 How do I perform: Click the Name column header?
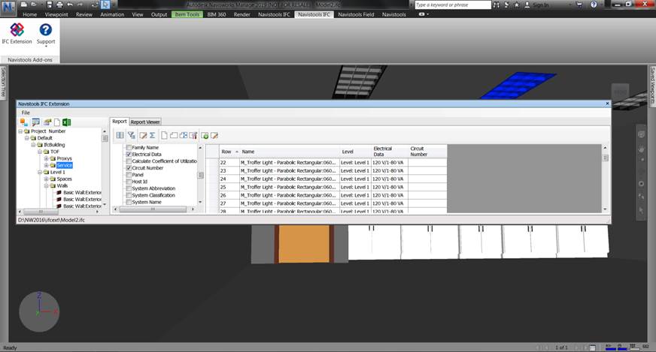pos(290,152)
